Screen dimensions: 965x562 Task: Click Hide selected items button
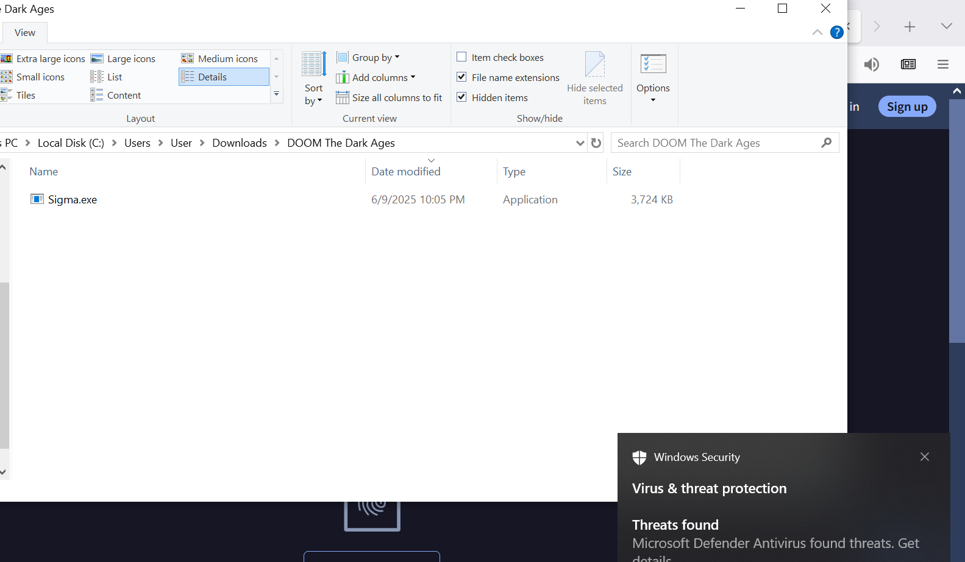pyautogui.click(x=595, y=79)
